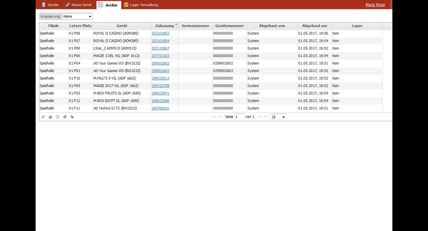
Task: Open the Geräte tab
Action: tap(50, 5)
